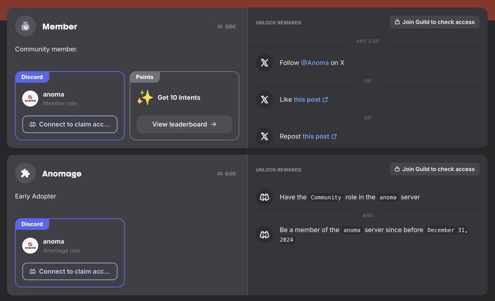Open the @Anoma link on X
This screenshot has width=495, height=301.
[315, 63]
